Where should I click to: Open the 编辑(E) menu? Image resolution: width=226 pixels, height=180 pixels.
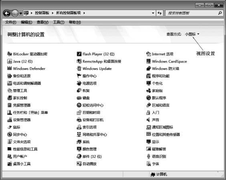point(26,22)
